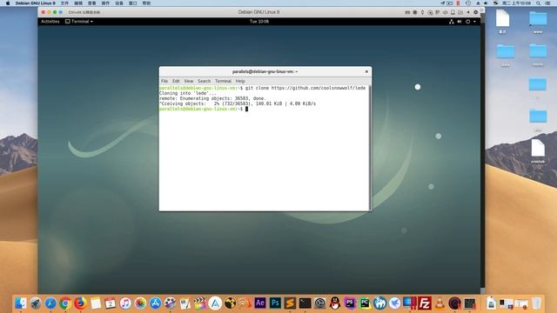The height and width of the screenshot is (313, 557).
Task: Expand the GNOME system menu arrow
Action: point(474,22)
